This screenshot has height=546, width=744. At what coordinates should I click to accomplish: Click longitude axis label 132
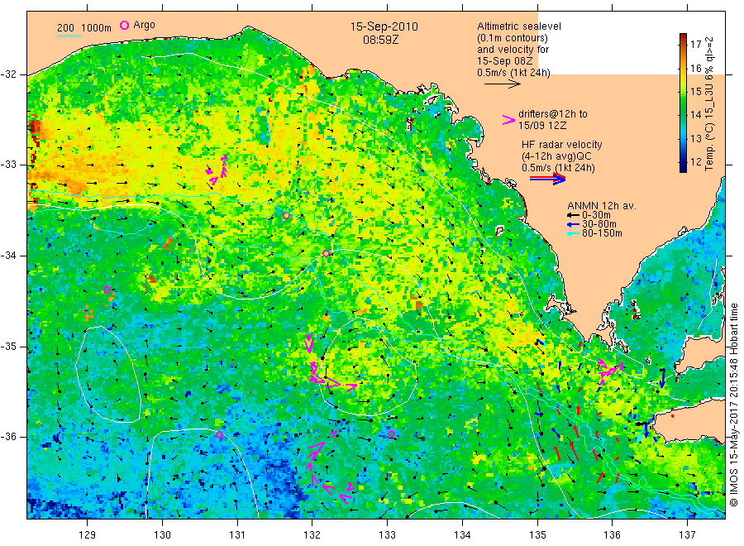click(312, 535)
